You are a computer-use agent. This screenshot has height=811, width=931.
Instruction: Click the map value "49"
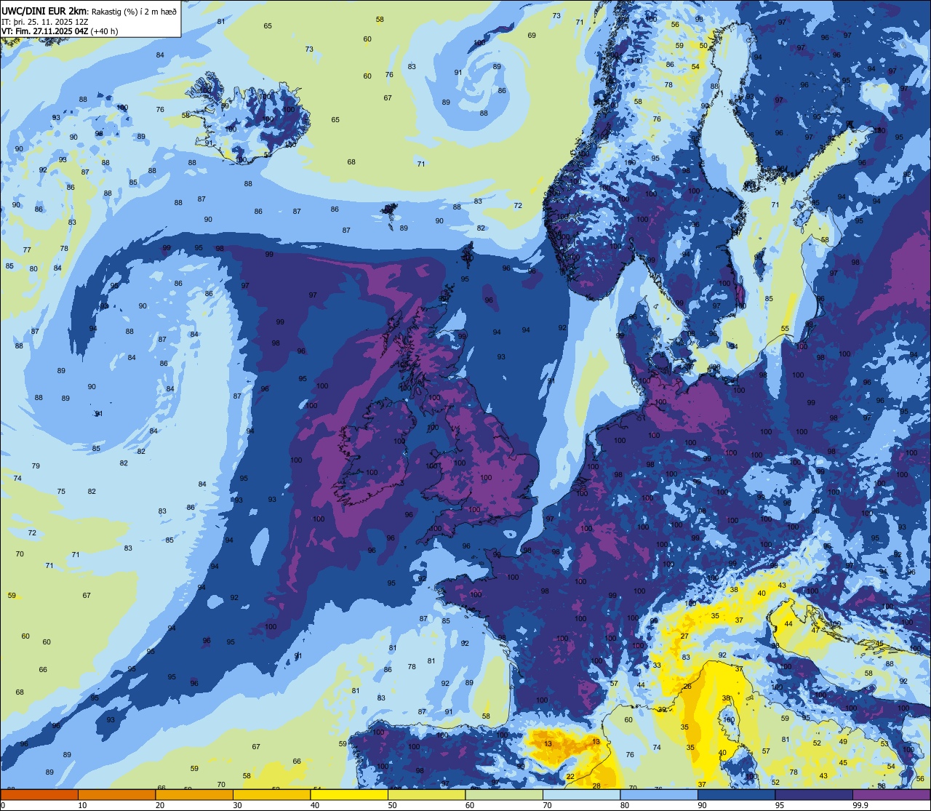click(x=843, y=741)
